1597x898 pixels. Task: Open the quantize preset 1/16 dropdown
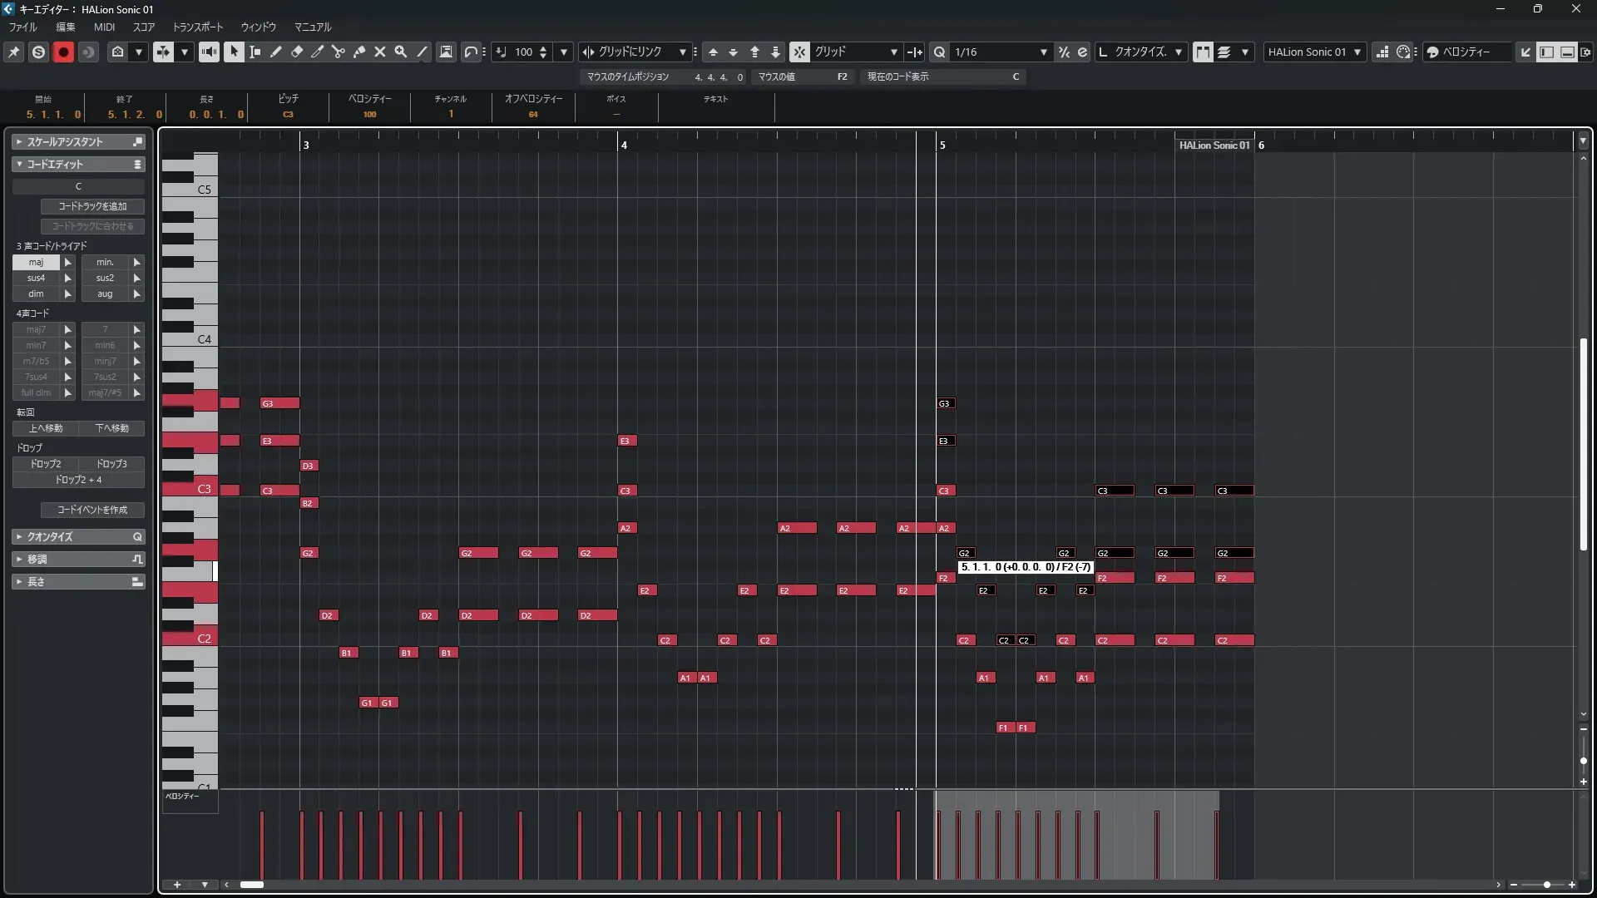(x=1043, y=52)
